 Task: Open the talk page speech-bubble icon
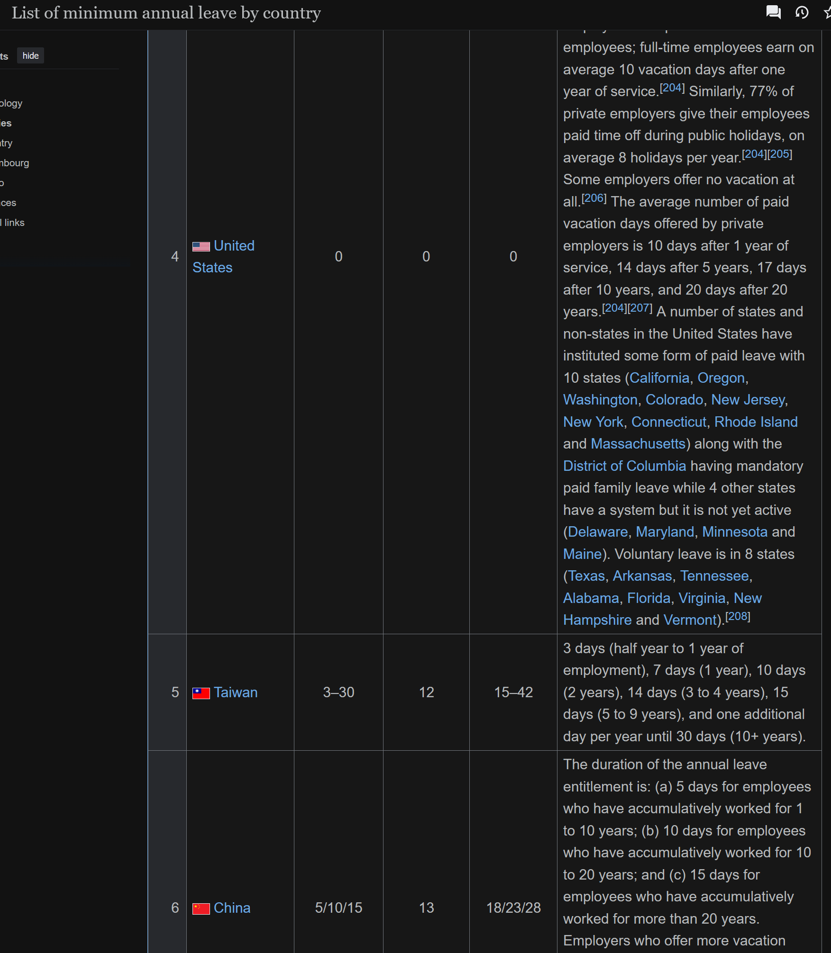point(773,12)
